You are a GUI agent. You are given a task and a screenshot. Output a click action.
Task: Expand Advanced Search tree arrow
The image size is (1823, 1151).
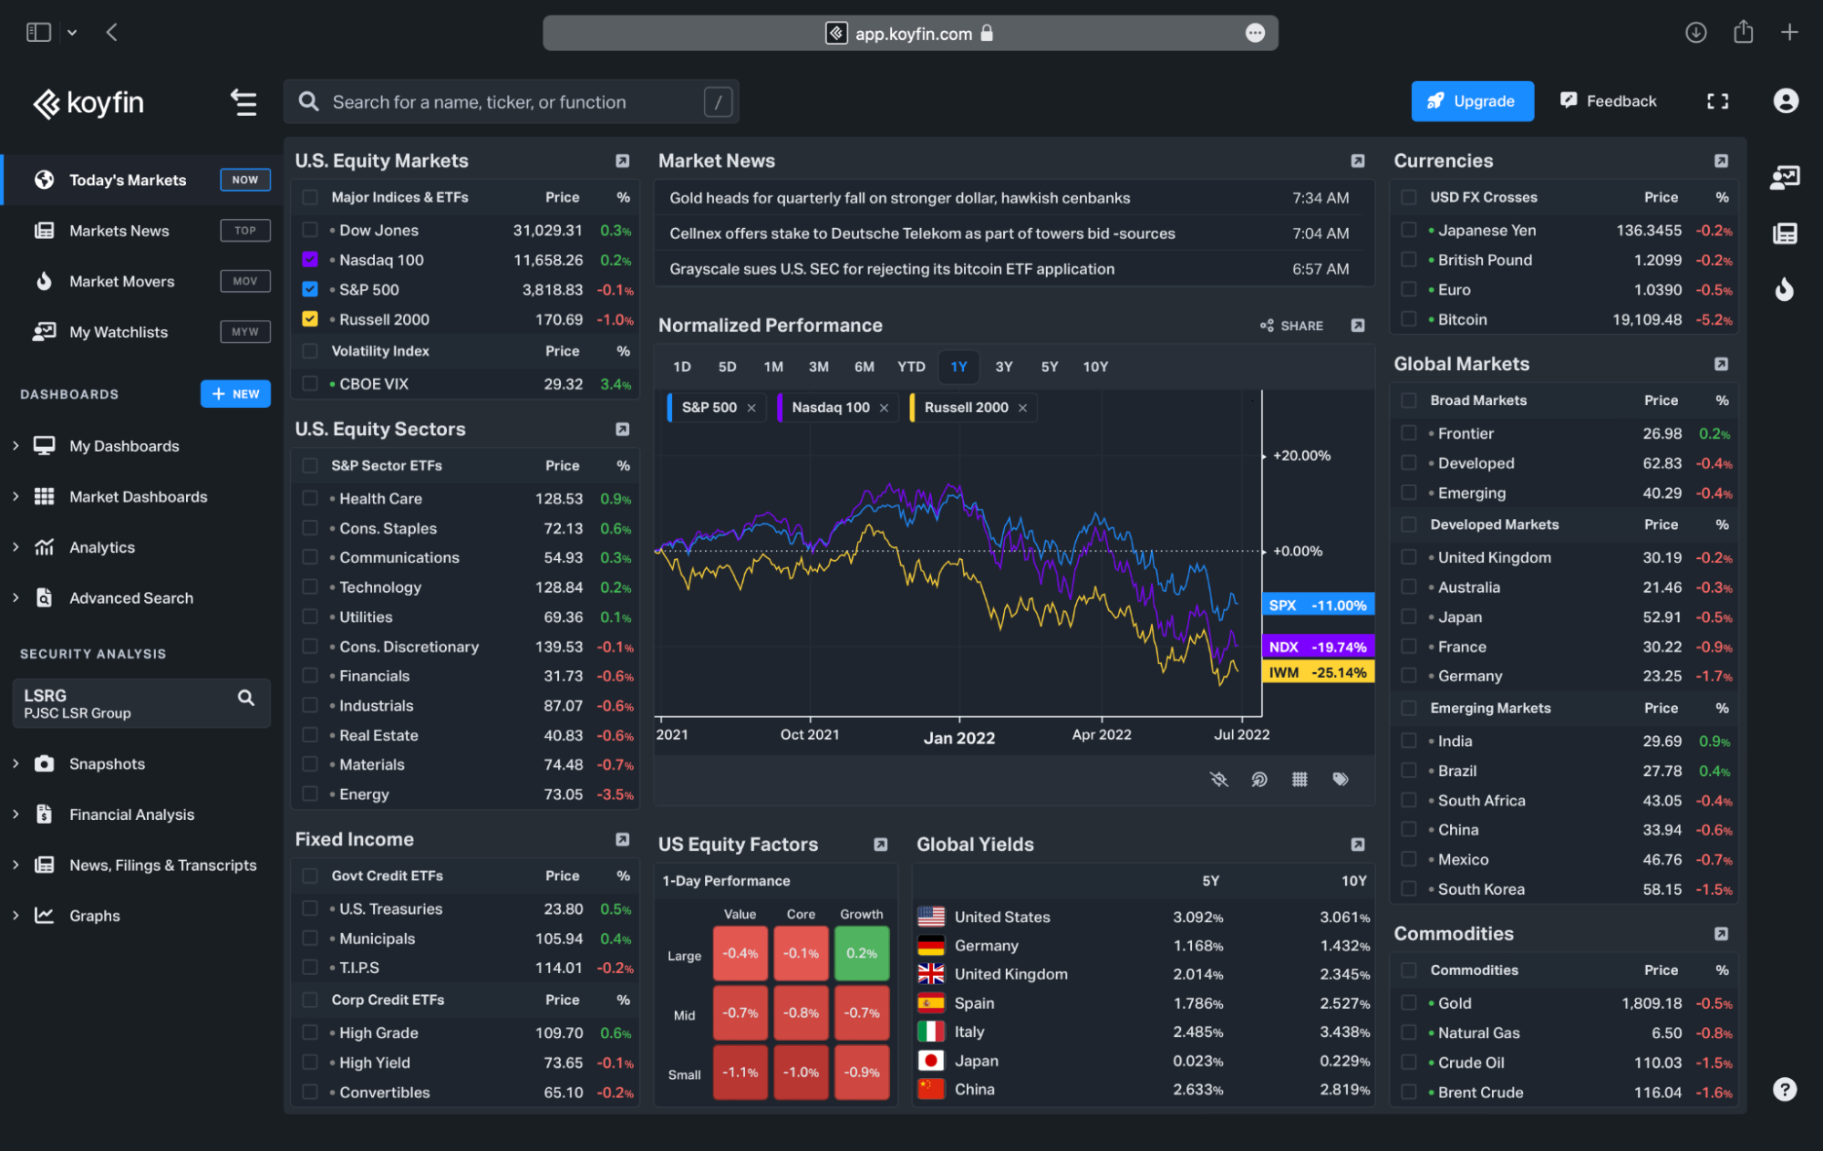[16, 598]
